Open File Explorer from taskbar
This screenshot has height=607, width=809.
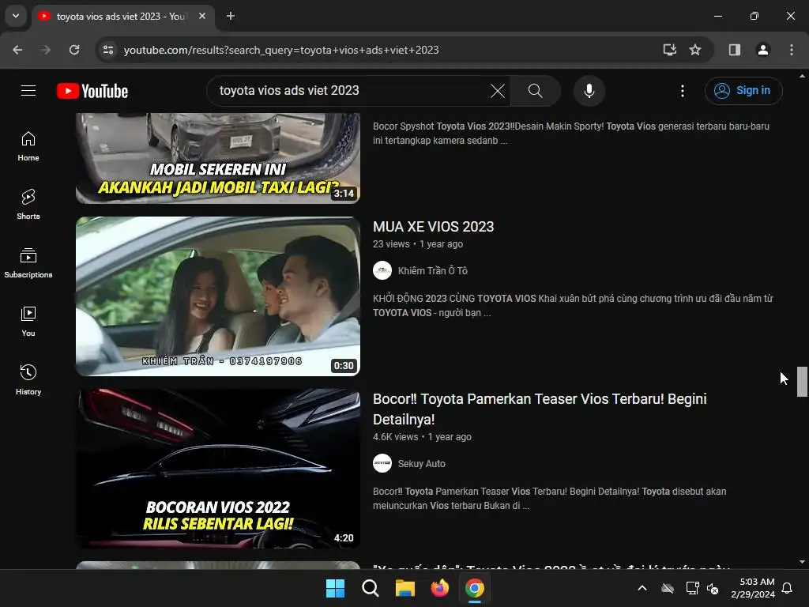(405, 588)
